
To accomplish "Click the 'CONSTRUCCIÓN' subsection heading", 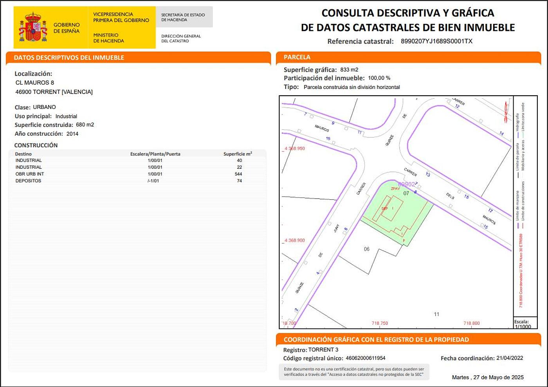I will (36, 145).
